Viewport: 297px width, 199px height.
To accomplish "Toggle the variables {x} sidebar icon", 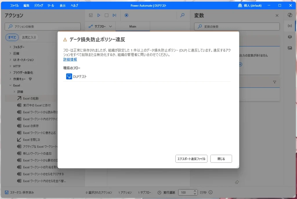I will pyautogui.click(x=290, y=26).
